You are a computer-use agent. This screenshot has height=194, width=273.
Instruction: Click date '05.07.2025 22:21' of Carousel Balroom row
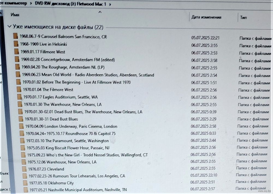click(205, 38)
